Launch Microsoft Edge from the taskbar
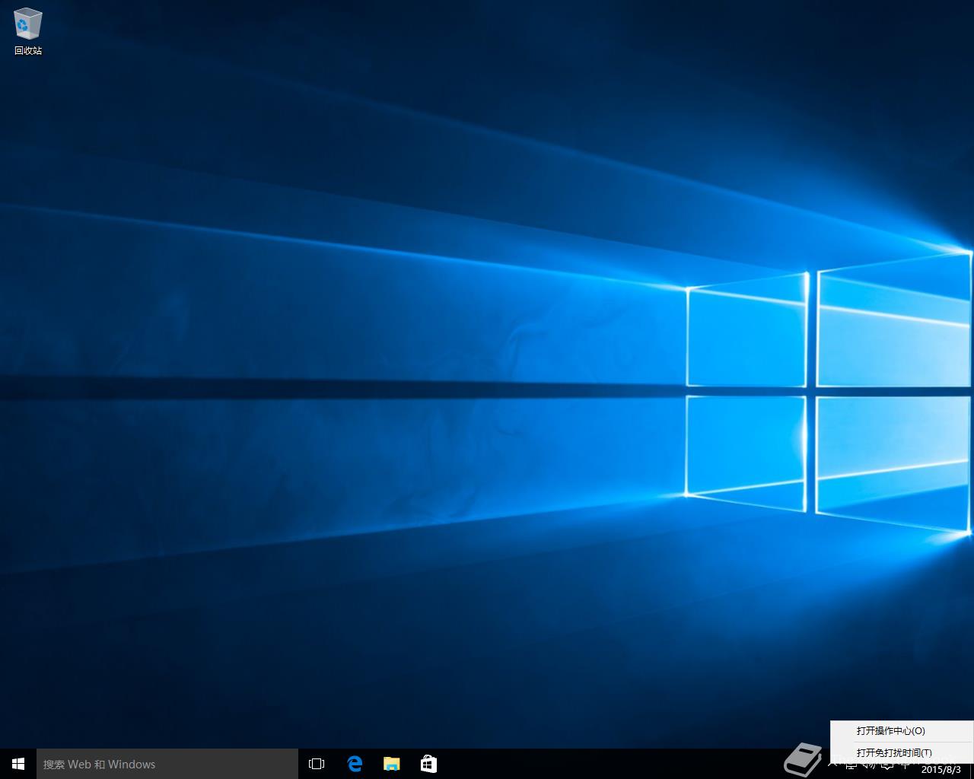 coord(355,764)
